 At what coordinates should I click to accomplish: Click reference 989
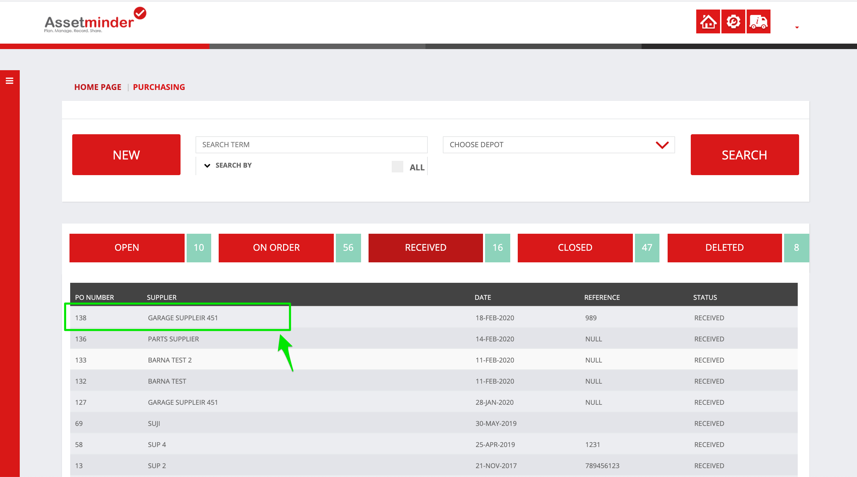[x=591, y=318]
